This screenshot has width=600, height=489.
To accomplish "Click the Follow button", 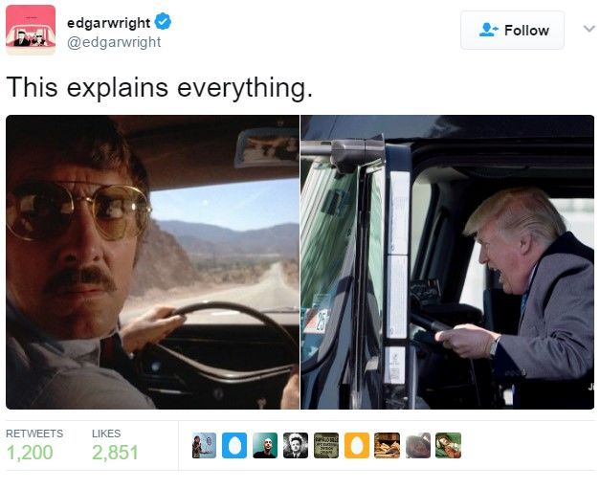I will [x=512, y=31].
